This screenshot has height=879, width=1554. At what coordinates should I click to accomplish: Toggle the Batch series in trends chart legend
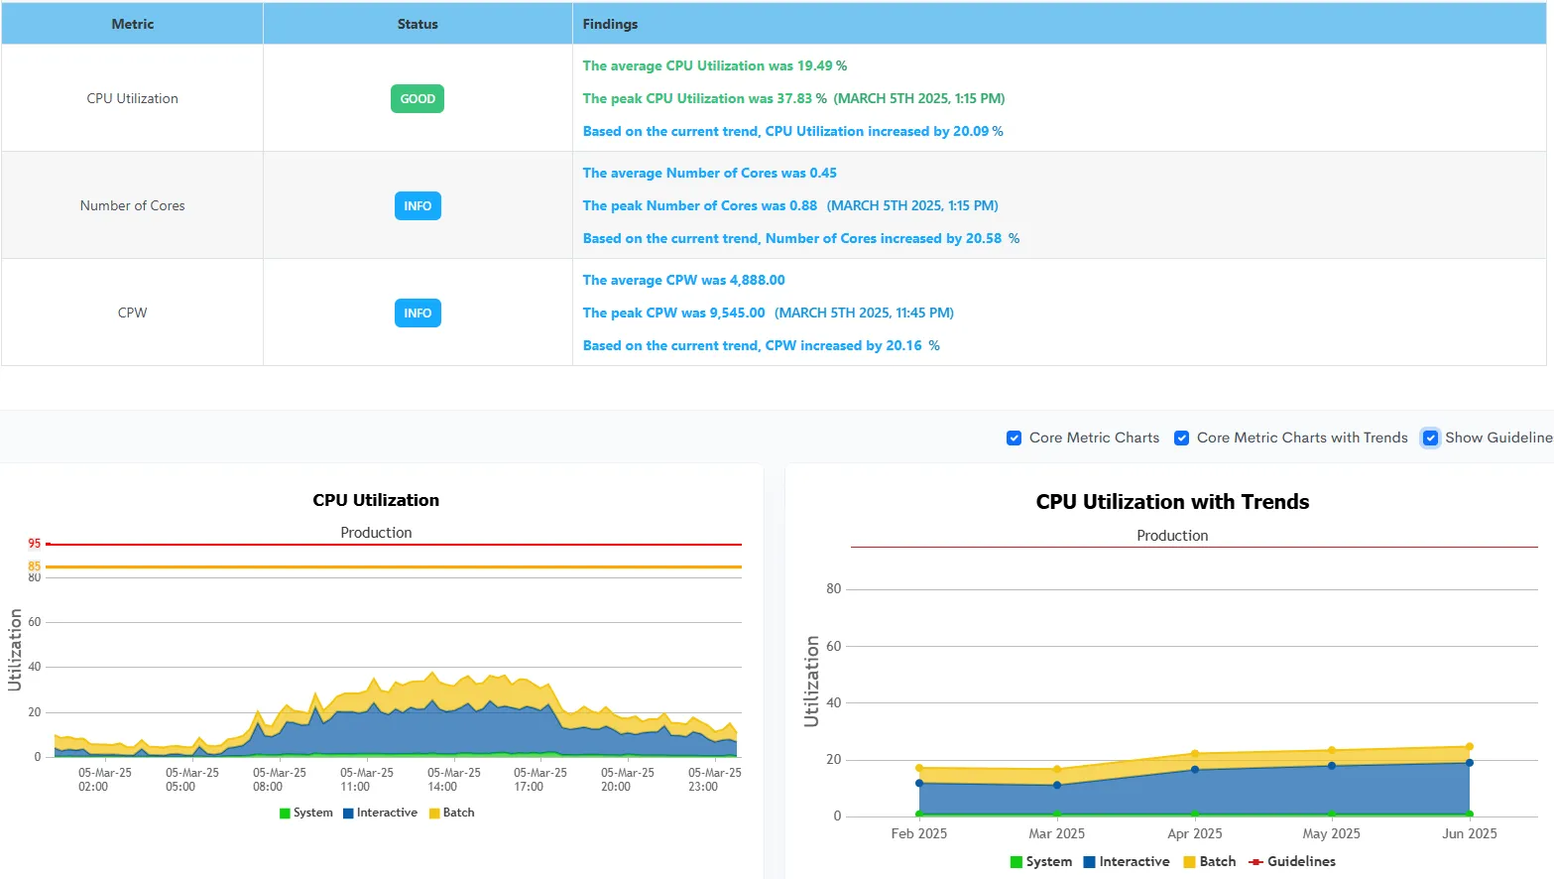pos(1209,861)
